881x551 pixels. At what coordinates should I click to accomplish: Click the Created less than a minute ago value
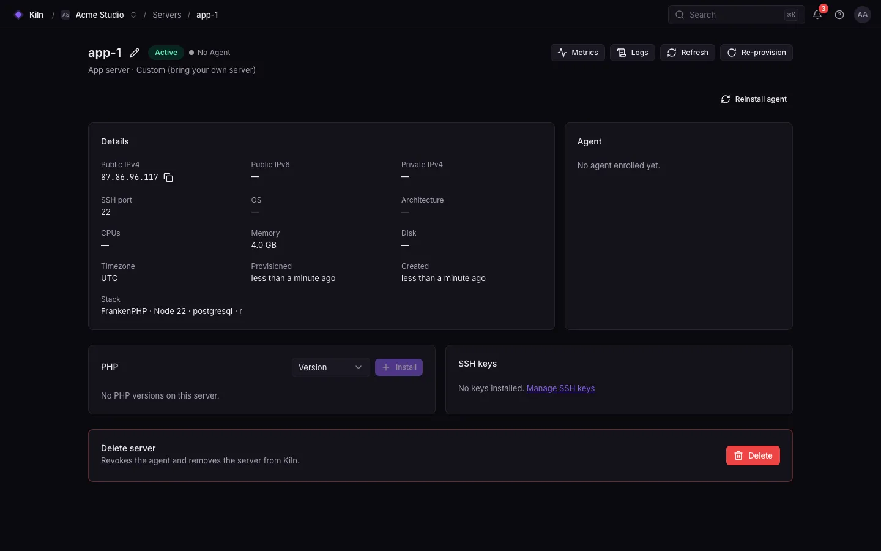pos(444,278)
